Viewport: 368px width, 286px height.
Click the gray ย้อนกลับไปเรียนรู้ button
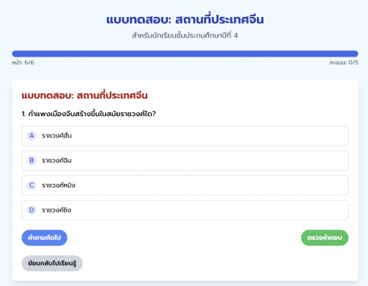coord(52,263)
